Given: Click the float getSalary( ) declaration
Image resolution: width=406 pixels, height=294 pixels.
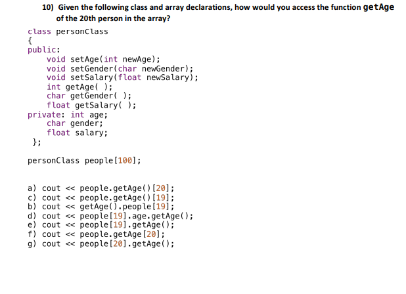Looking at the screenshot, I should (x=91, y=105).
